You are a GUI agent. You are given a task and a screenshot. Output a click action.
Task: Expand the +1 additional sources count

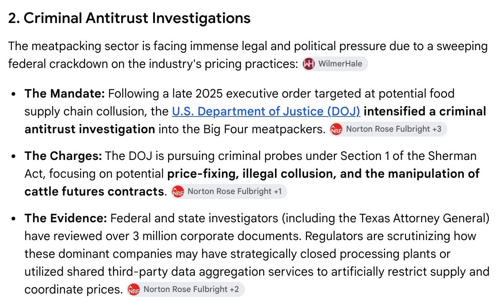pyautogui.click(x=278, y=191)
